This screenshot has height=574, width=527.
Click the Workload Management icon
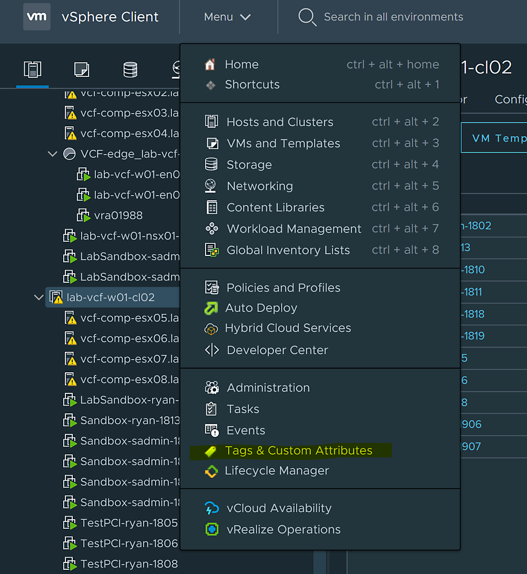(212, 229)
